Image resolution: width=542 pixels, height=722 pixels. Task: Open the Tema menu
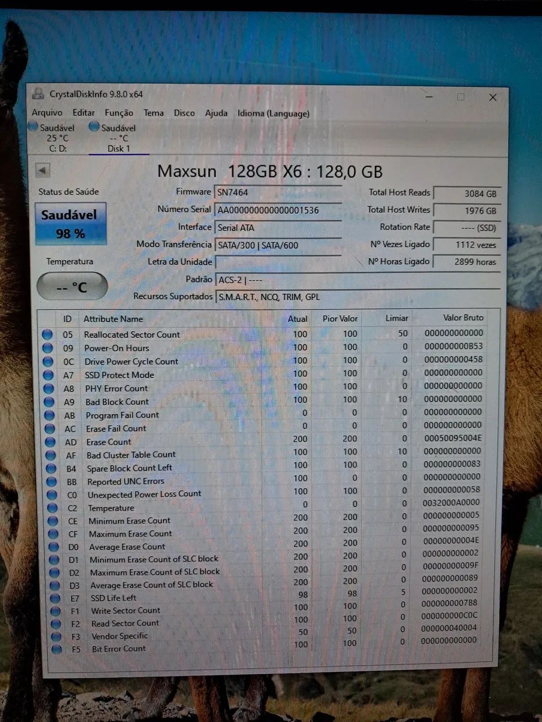(x=154, y=113)
